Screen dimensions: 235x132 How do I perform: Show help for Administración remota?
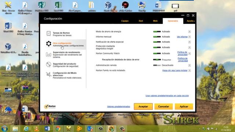(x=189, y=65)
